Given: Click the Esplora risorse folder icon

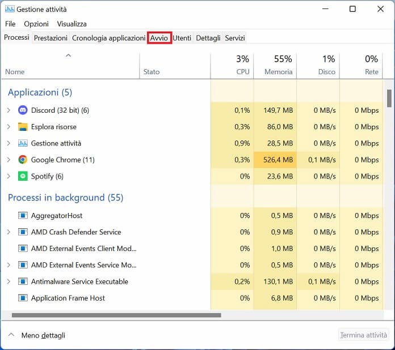Looking at the screenshot, I should coord(23,127).
